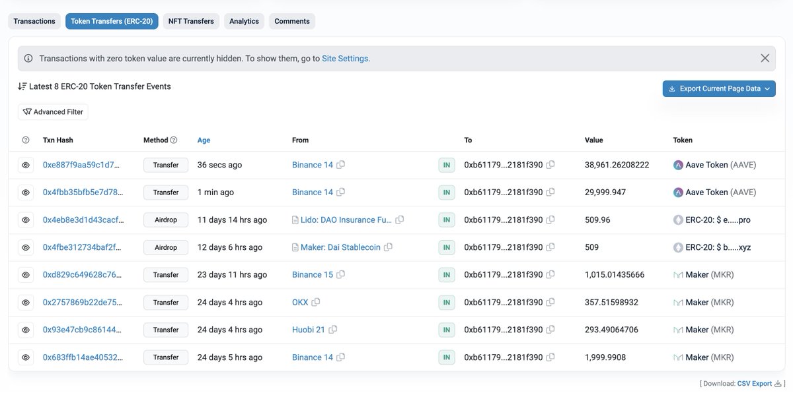Image resolution: width=793 pixels, height=393 pixels.
Task: Copy To address in 357.51598932 row
Action: [550, 302]
